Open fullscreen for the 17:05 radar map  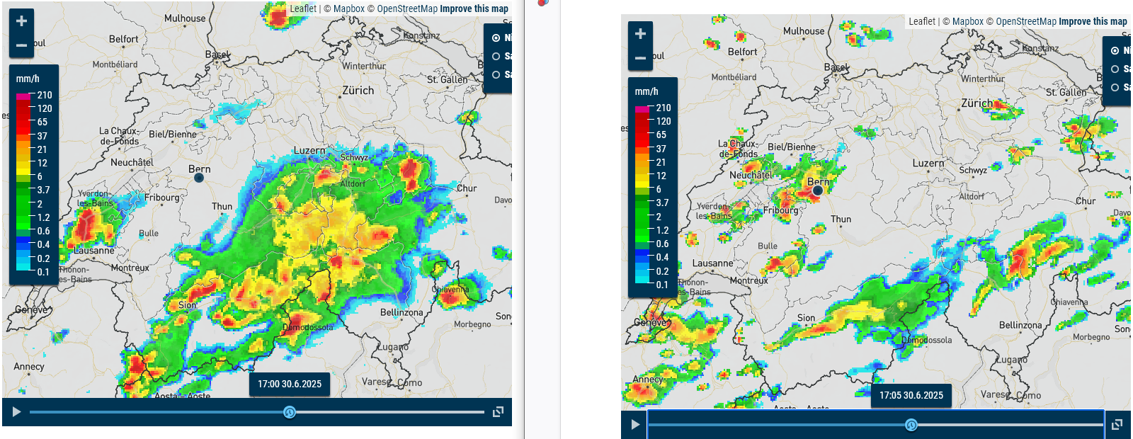(x=1117, y=425)
